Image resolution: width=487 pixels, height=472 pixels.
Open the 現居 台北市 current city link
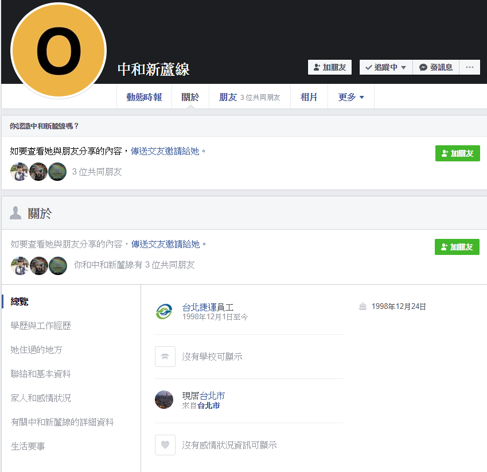(x=212, y=396)
